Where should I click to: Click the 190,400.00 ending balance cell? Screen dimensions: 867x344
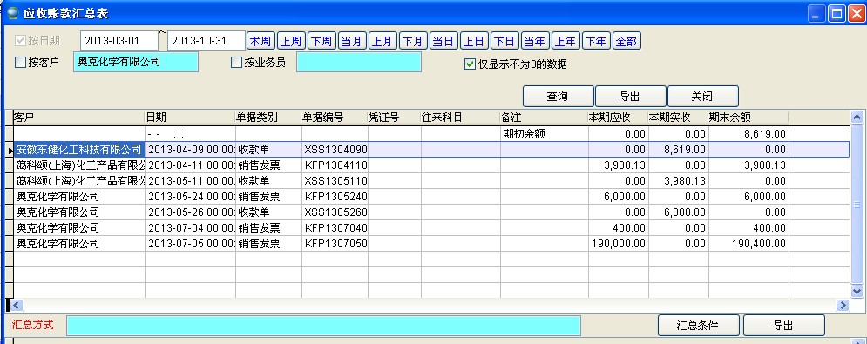pos(748,243)
